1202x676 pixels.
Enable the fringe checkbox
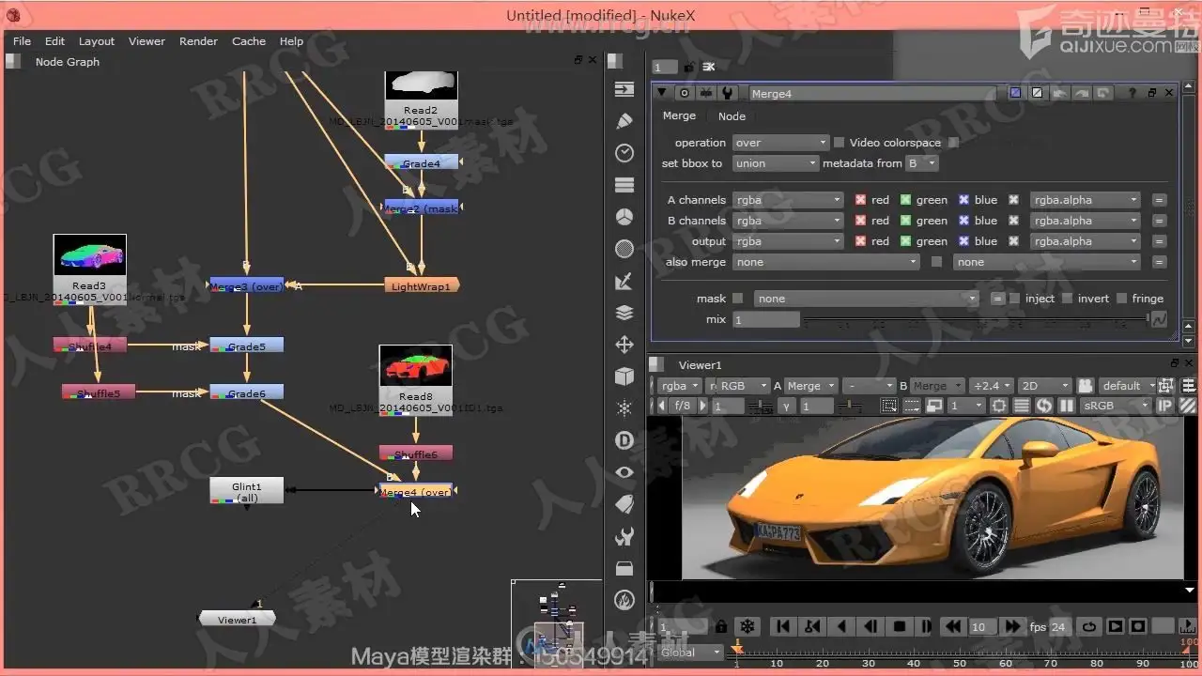point(1121,299)
